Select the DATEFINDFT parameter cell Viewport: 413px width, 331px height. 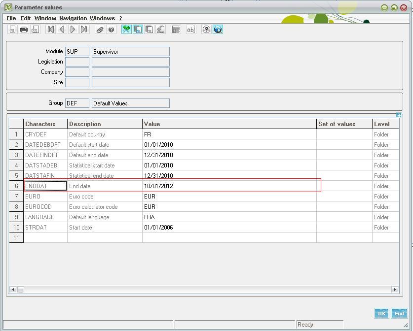point(45,155)
